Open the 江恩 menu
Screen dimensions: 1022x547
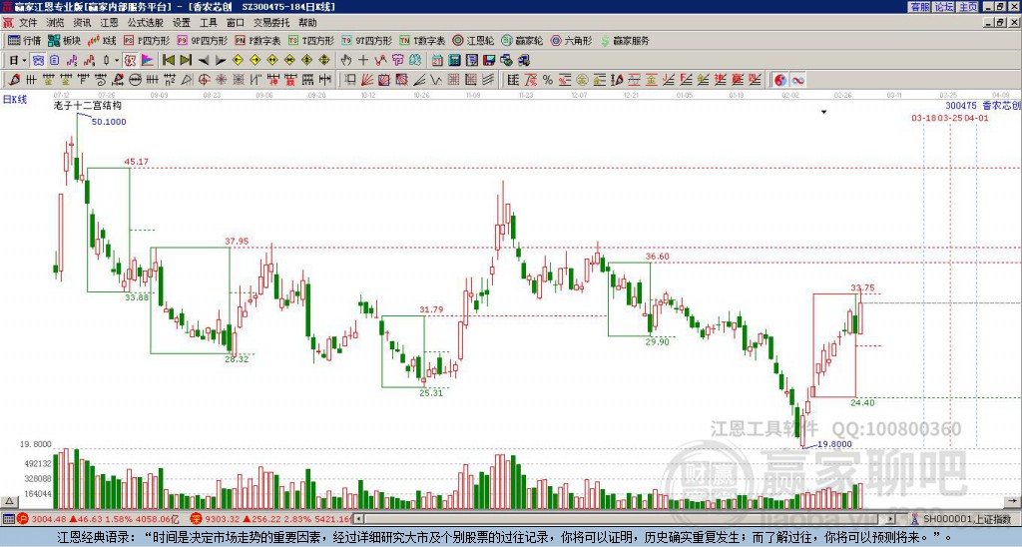coord(110,23)
